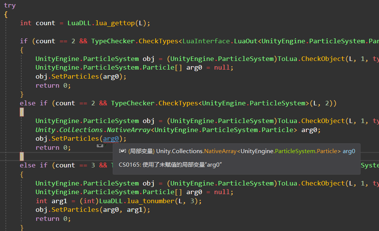Click SetParticles in the call with arg0, arg1
The height and width of the screenshot is (231, 379).
75,210
